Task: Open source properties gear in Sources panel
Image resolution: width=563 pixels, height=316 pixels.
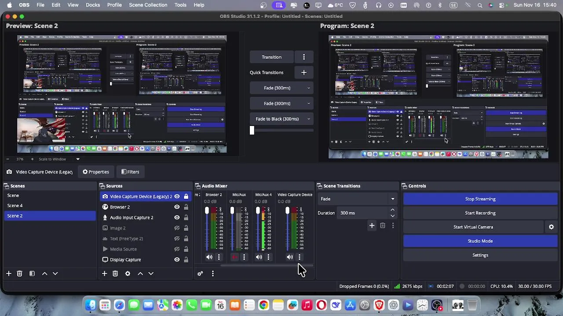Action: (128, 273)
